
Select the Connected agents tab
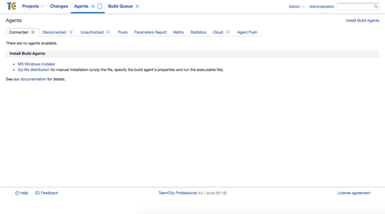(x=22, y=32)
